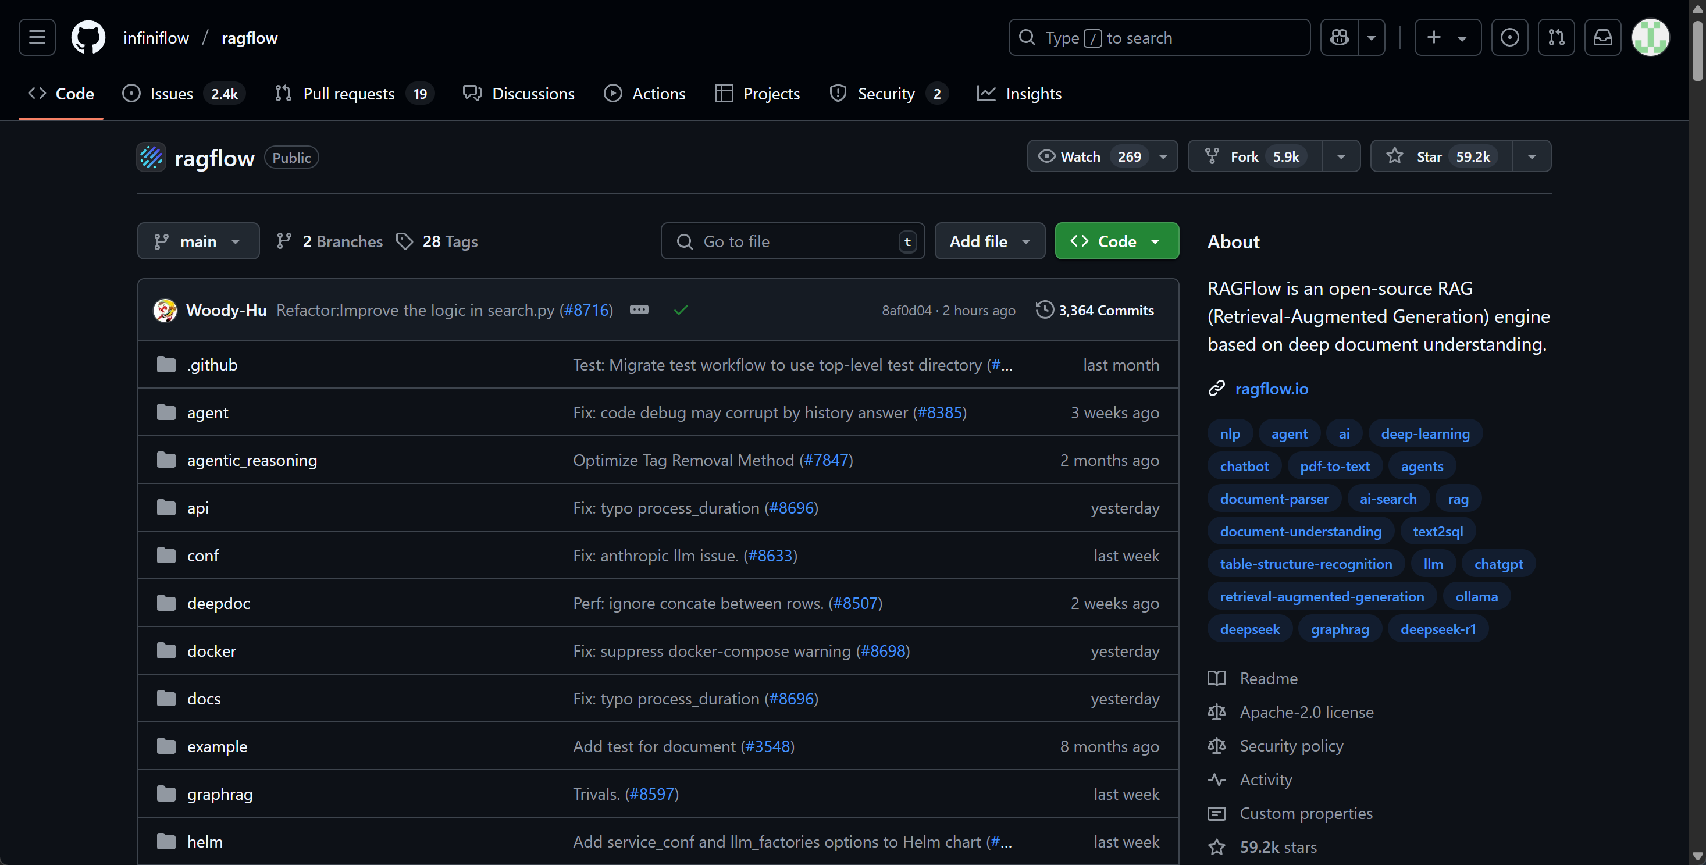Select the nlp topic tag
This screenshot has width=1706, height=865.
(1229, 434)
